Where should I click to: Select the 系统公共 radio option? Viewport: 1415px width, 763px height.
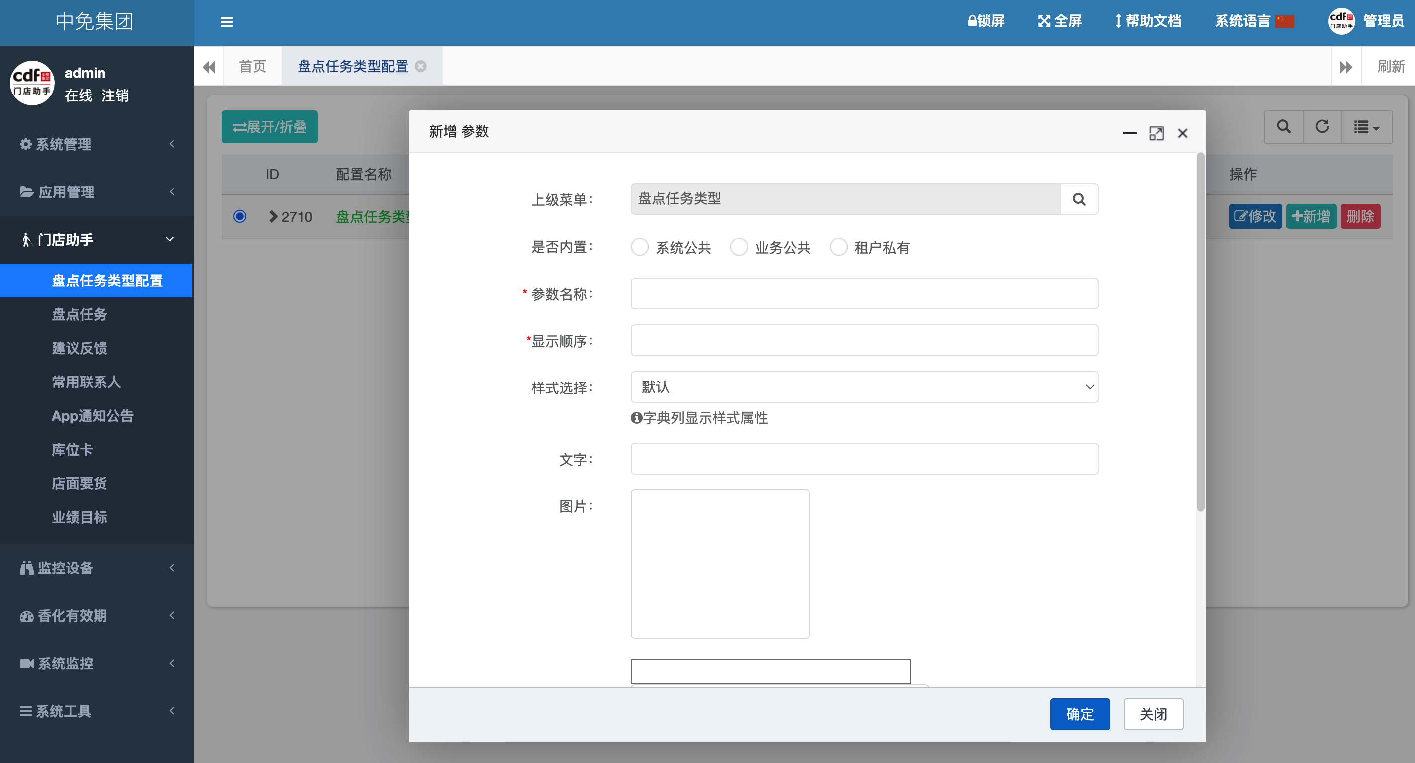(639, 247)
